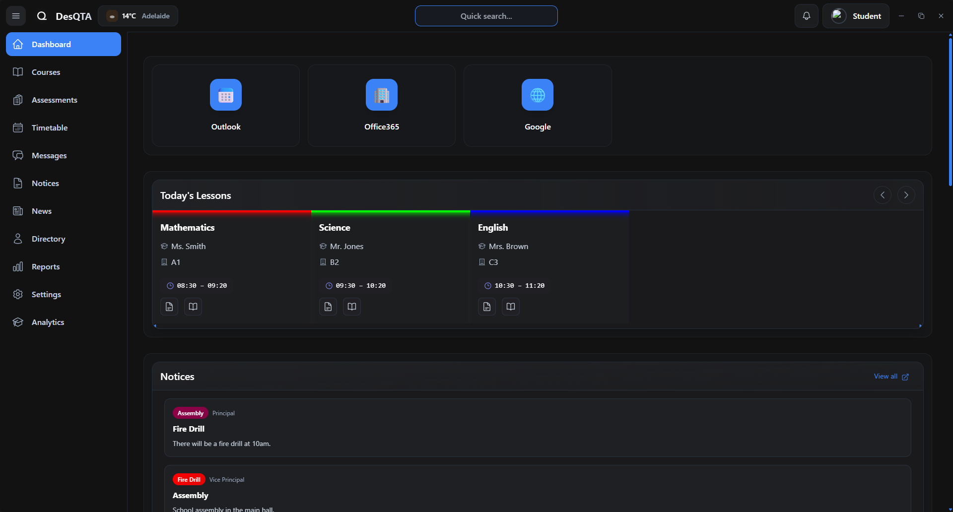Image resolution: width=953 pixels, height=512 pixels.
Task: Click the Quick search field
Action: click(x=486, y=15)
